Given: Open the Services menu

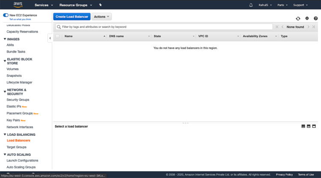Looking at the screenshot, I should 44,5.
